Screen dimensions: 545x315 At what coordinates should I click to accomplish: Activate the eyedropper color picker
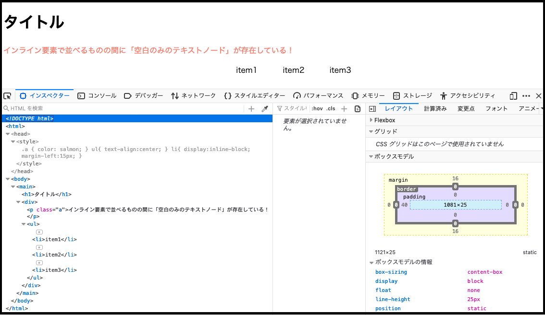[264, 109]
